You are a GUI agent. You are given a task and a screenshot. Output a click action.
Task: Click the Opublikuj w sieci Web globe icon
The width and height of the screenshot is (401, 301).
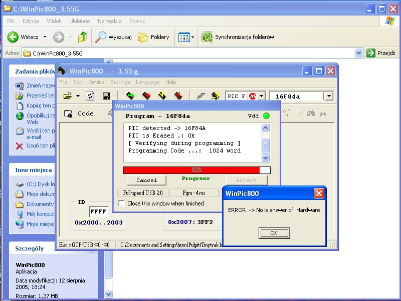(20, 116)
